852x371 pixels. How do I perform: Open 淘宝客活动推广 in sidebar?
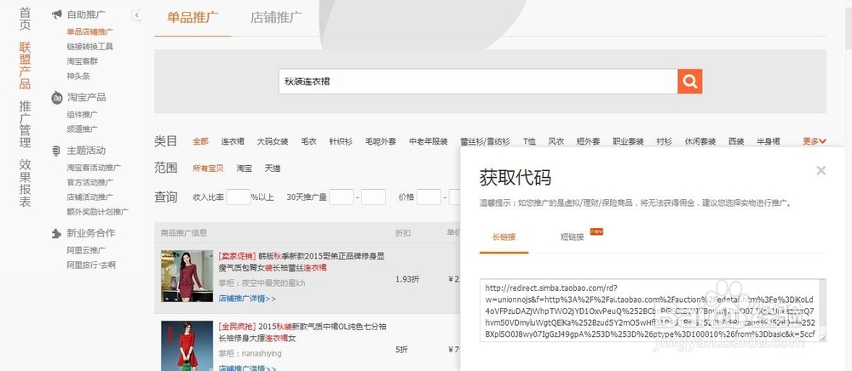pos(94,168)
